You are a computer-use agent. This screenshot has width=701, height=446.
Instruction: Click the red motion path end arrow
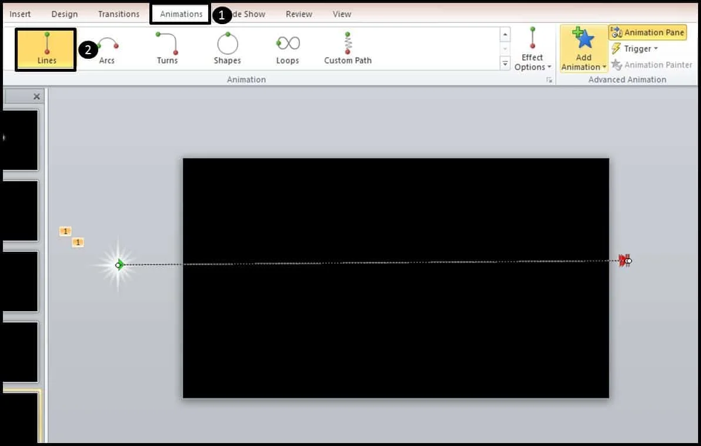[x=625, y=261]
